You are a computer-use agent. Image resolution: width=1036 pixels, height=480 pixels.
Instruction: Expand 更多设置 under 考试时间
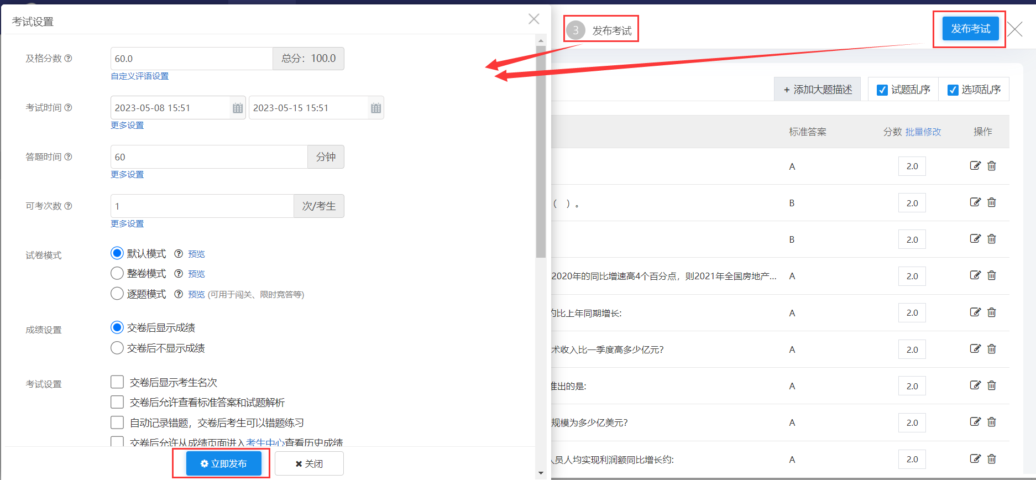point(127,126)
